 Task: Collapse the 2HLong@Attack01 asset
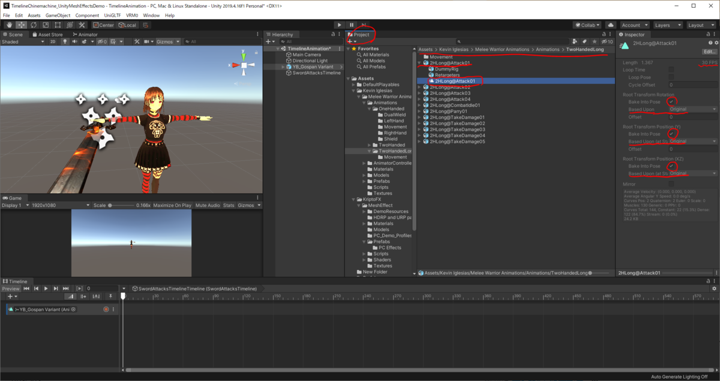point(419,62)
